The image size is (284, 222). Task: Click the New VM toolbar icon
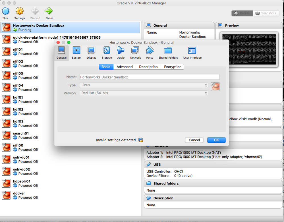click(x=6, y=11)
